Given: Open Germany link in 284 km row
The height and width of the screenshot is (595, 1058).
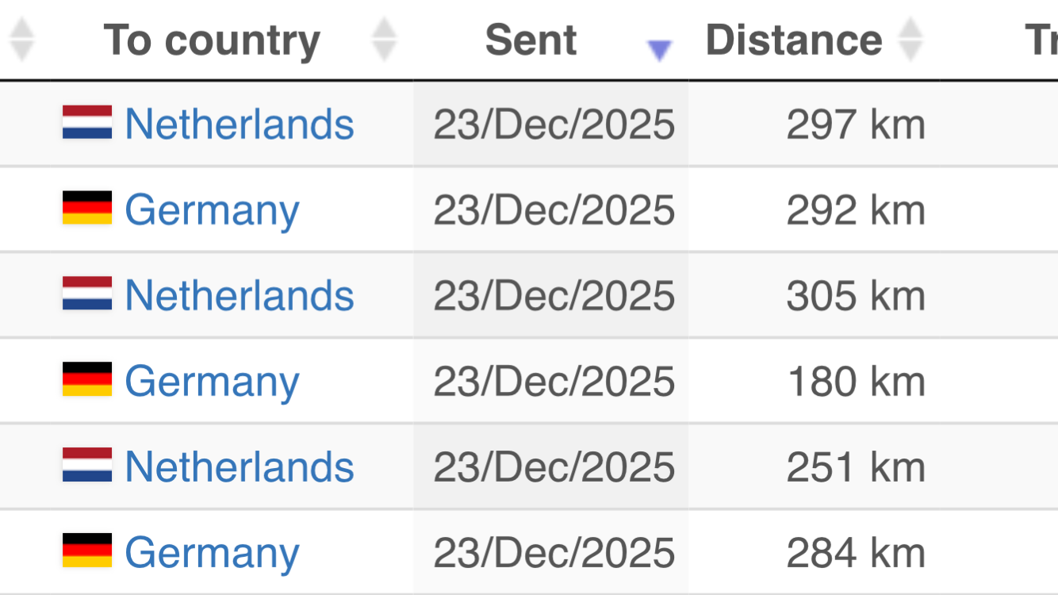Looking at the screenshot, I should [212, 553].
